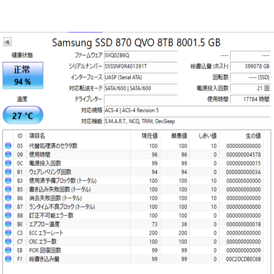This screenshot has height=274, width=274.
Task: Click the serial number field
Action: 141,66
